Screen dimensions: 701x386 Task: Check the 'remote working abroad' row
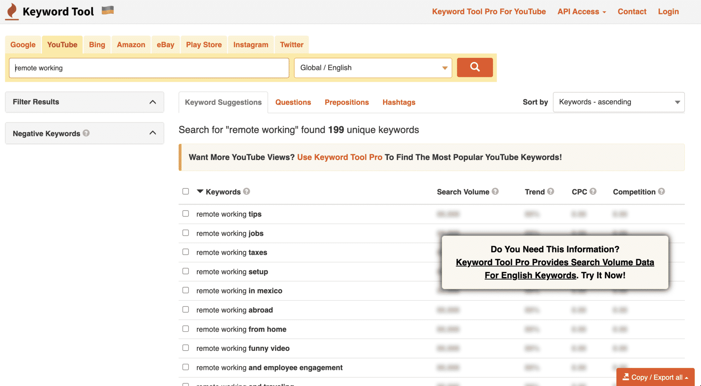pyautogui.click(x=186, y=309)
